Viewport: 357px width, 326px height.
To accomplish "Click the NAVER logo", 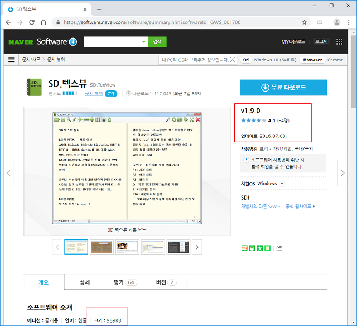I will (x=21, y=42).
